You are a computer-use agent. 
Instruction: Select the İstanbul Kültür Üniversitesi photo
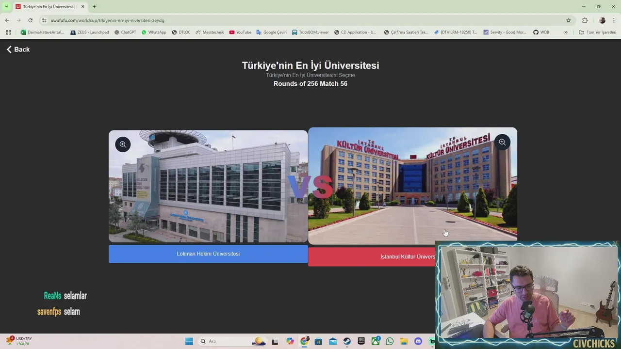[x=412, y=186]
